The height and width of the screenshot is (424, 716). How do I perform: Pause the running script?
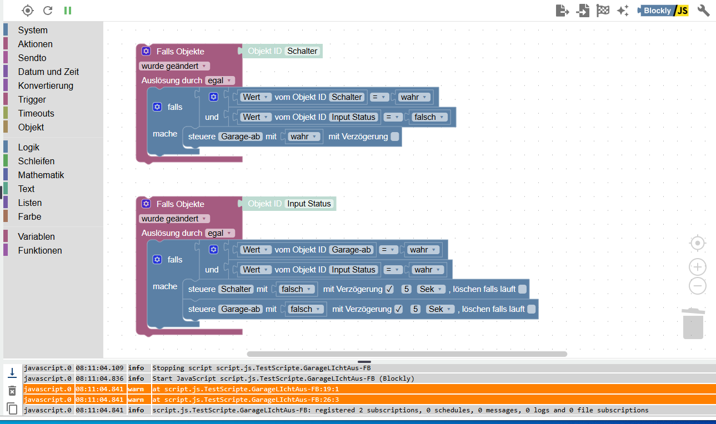click(x=68, y=10)
